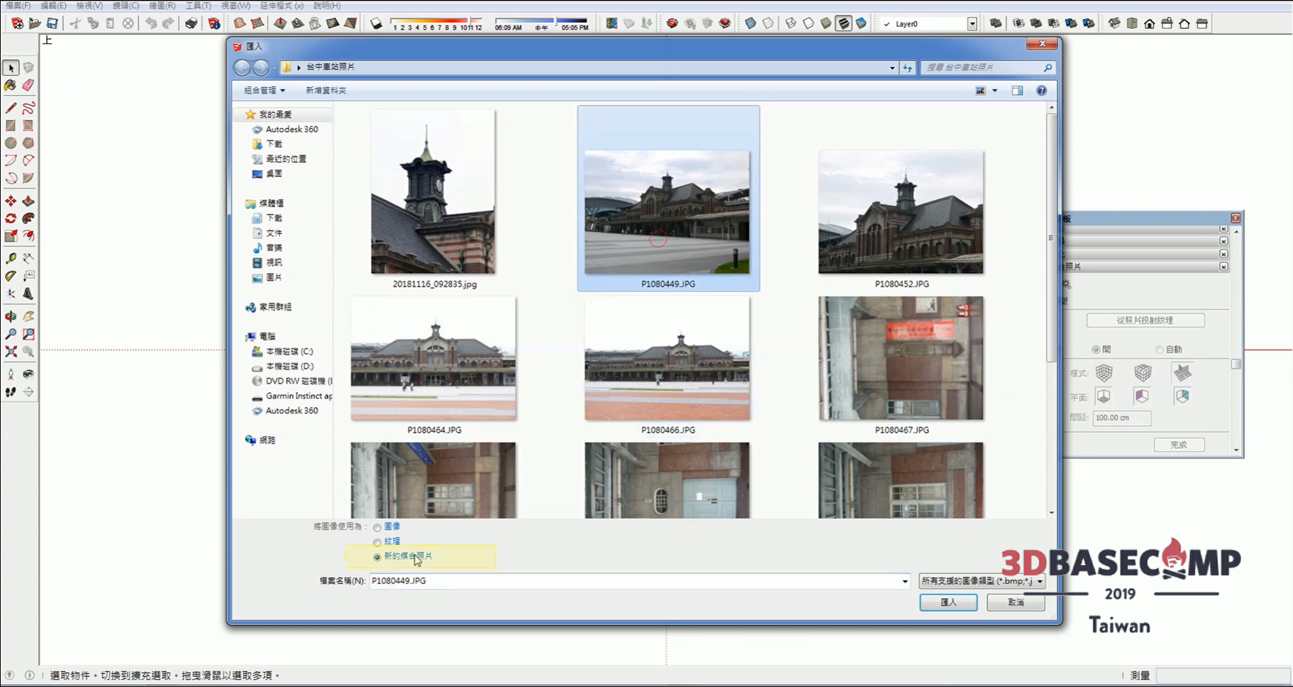Screen dimensions: 1293x687
Task: Choose the Rotate tool
Action: point(11,218)
